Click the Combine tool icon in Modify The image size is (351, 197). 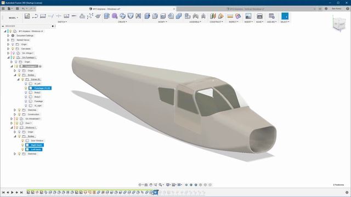(x=179, y=16)
